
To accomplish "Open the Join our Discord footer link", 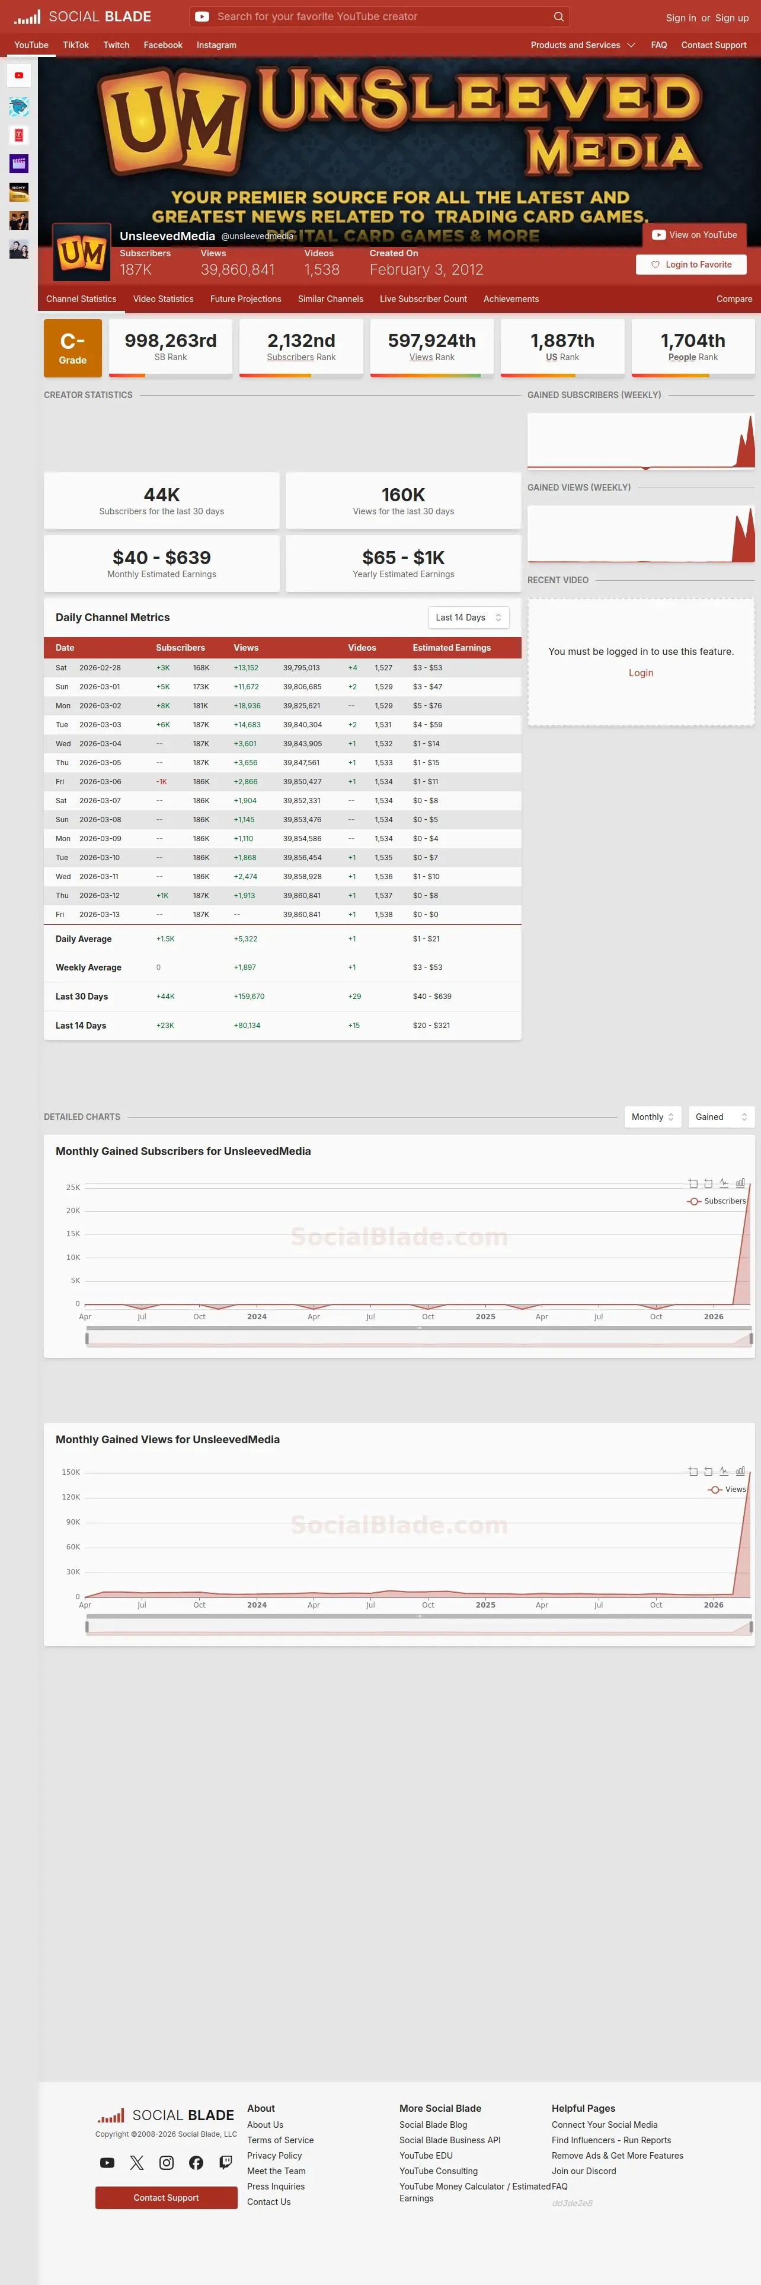I will click(584, 2171).
